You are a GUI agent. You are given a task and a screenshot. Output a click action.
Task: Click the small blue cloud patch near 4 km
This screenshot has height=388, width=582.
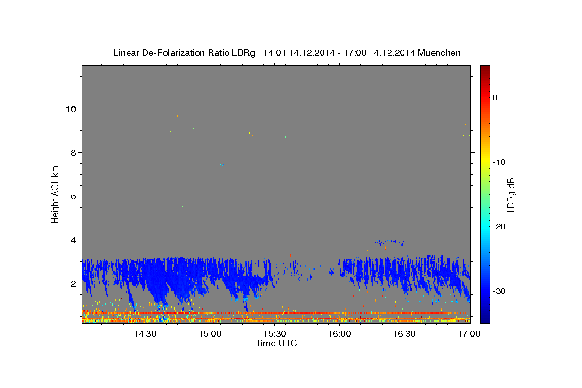[390, 242]
